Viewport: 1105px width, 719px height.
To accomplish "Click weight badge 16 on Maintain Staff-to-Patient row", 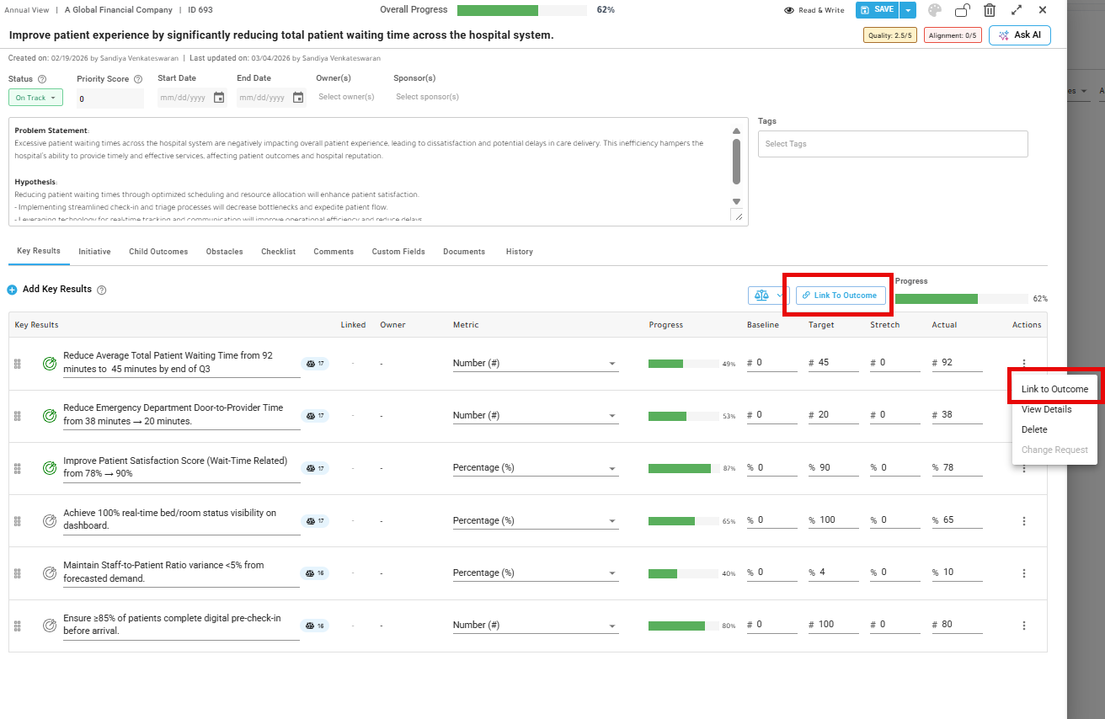I will pos(315,573).
